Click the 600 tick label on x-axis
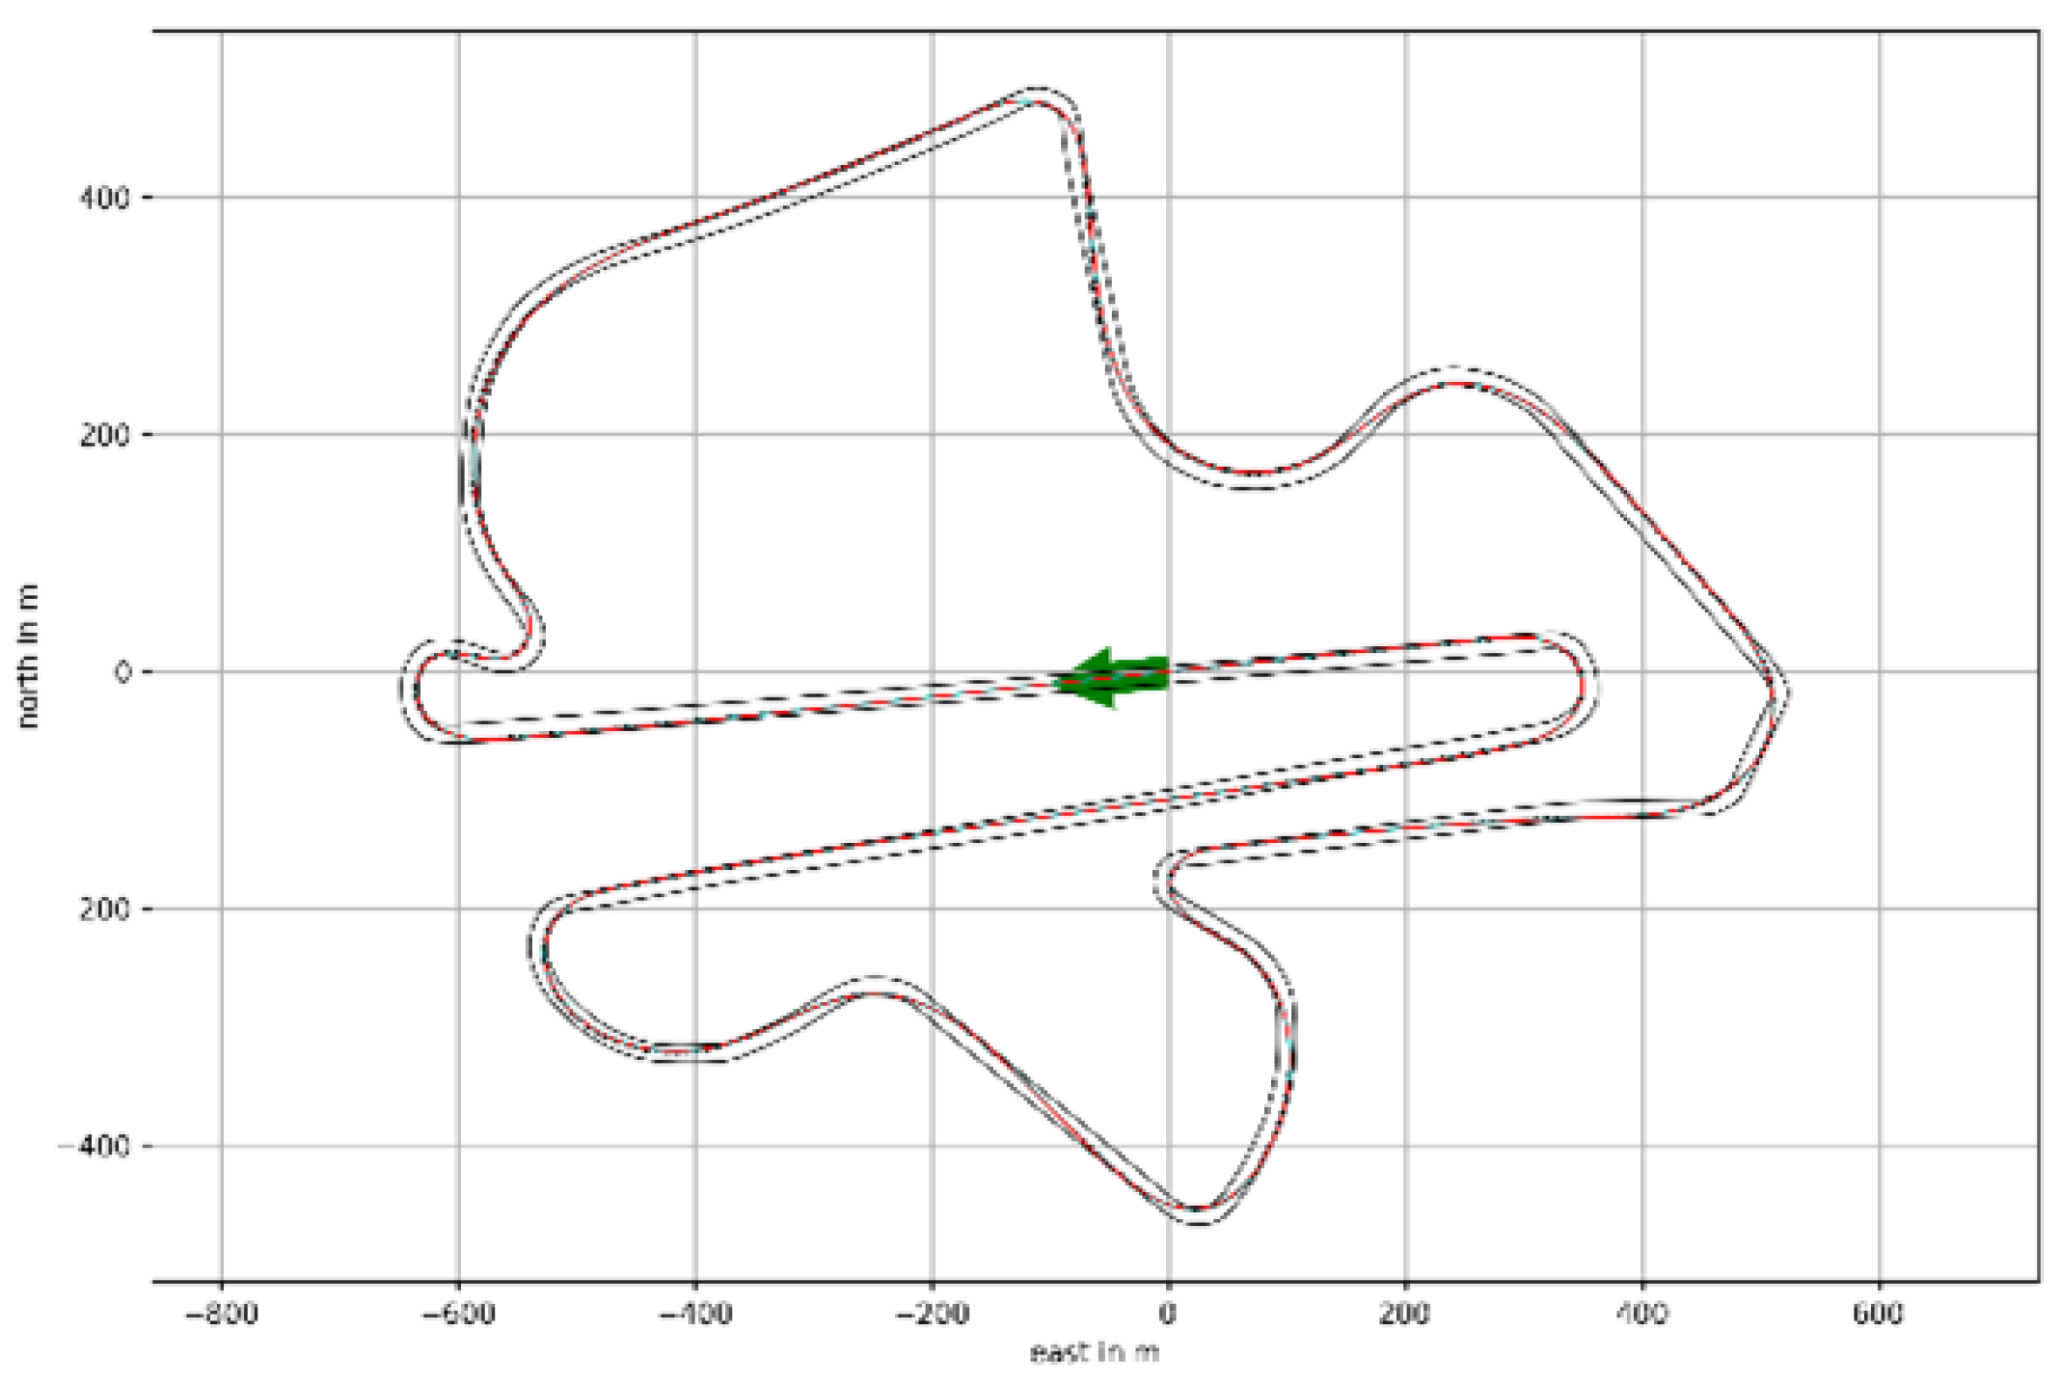 tap(1878, 1314)
